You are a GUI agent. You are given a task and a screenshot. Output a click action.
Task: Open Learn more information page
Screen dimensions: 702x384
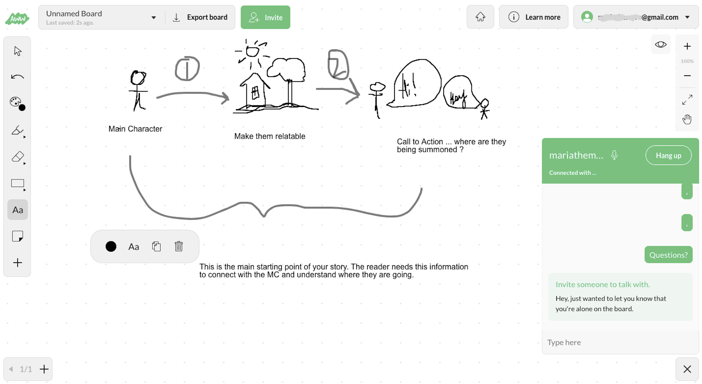click(535, 17)
